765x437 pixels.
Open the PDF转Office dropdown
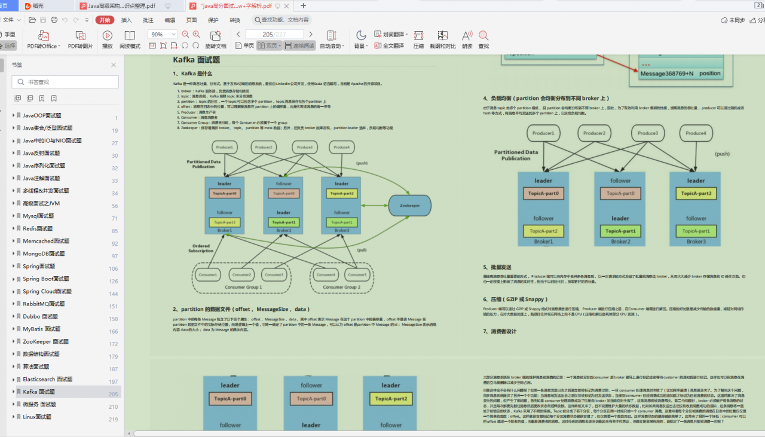(43, 45)
